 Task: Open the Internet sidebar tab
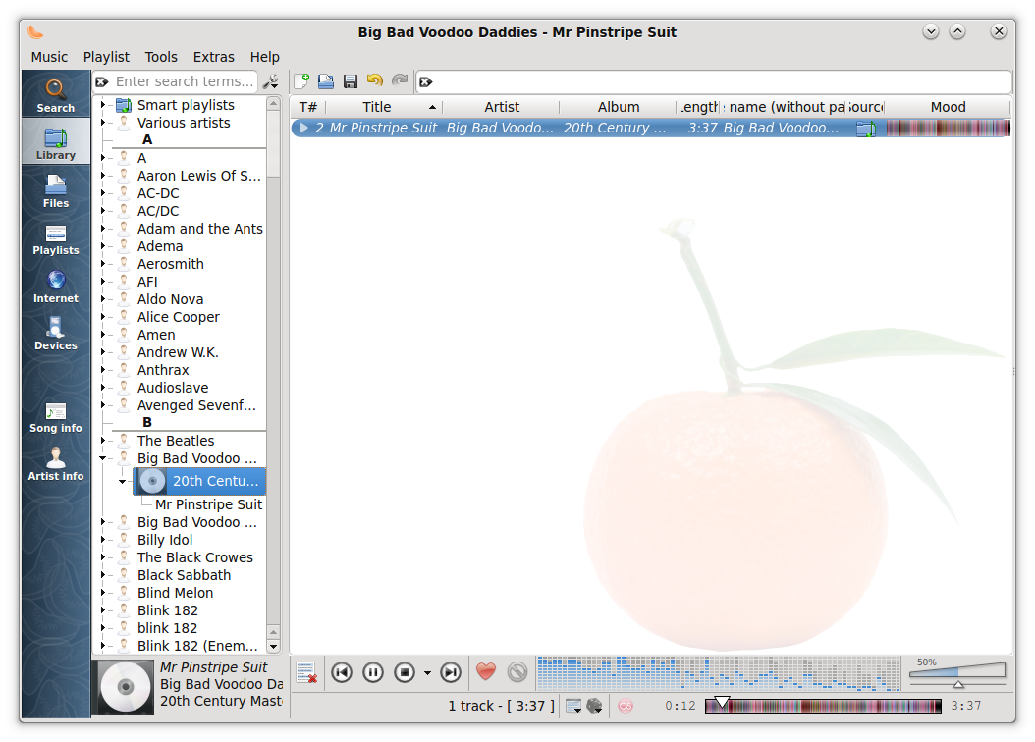[55, 287]
